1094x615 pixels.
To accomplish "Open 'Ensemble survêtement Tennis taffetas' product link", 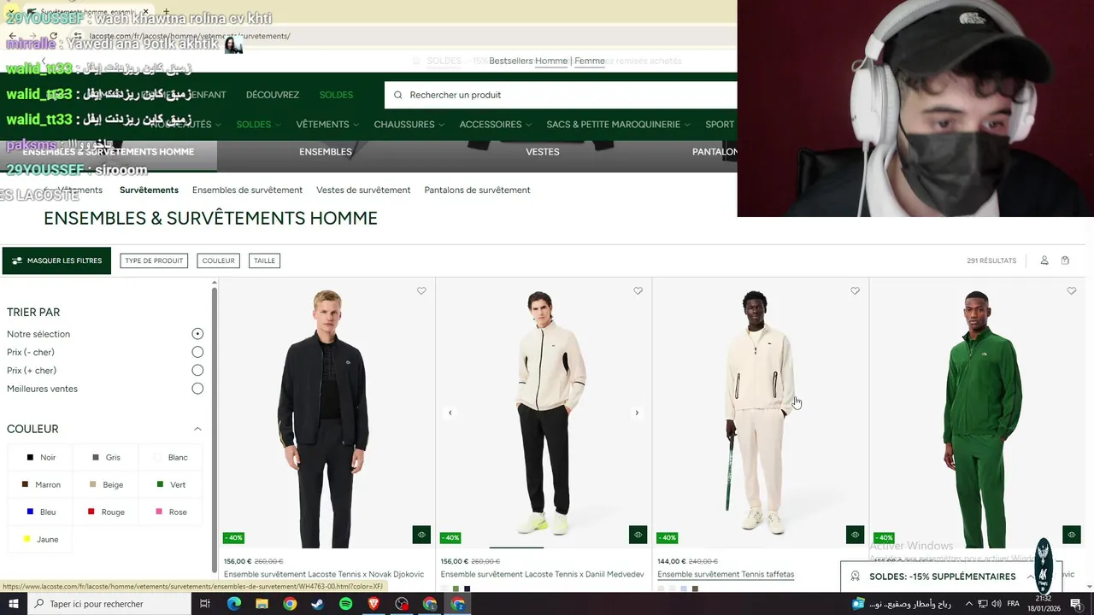I will pyautogui.click(x=726, y=574).
